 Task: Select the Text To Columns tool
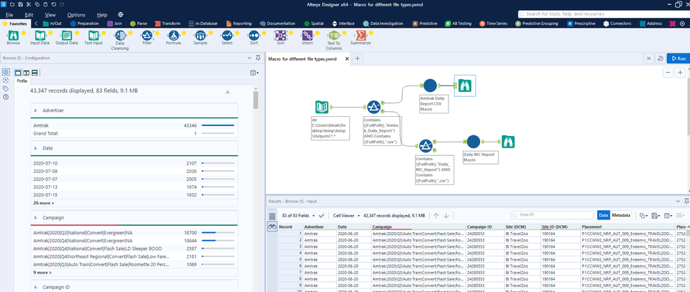[x=334, y=35]
